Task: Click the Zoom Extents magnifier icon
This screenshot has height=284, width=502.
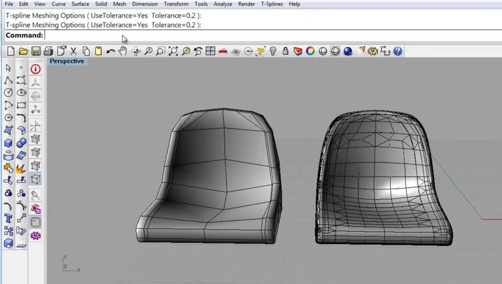Action: point(173,51)
